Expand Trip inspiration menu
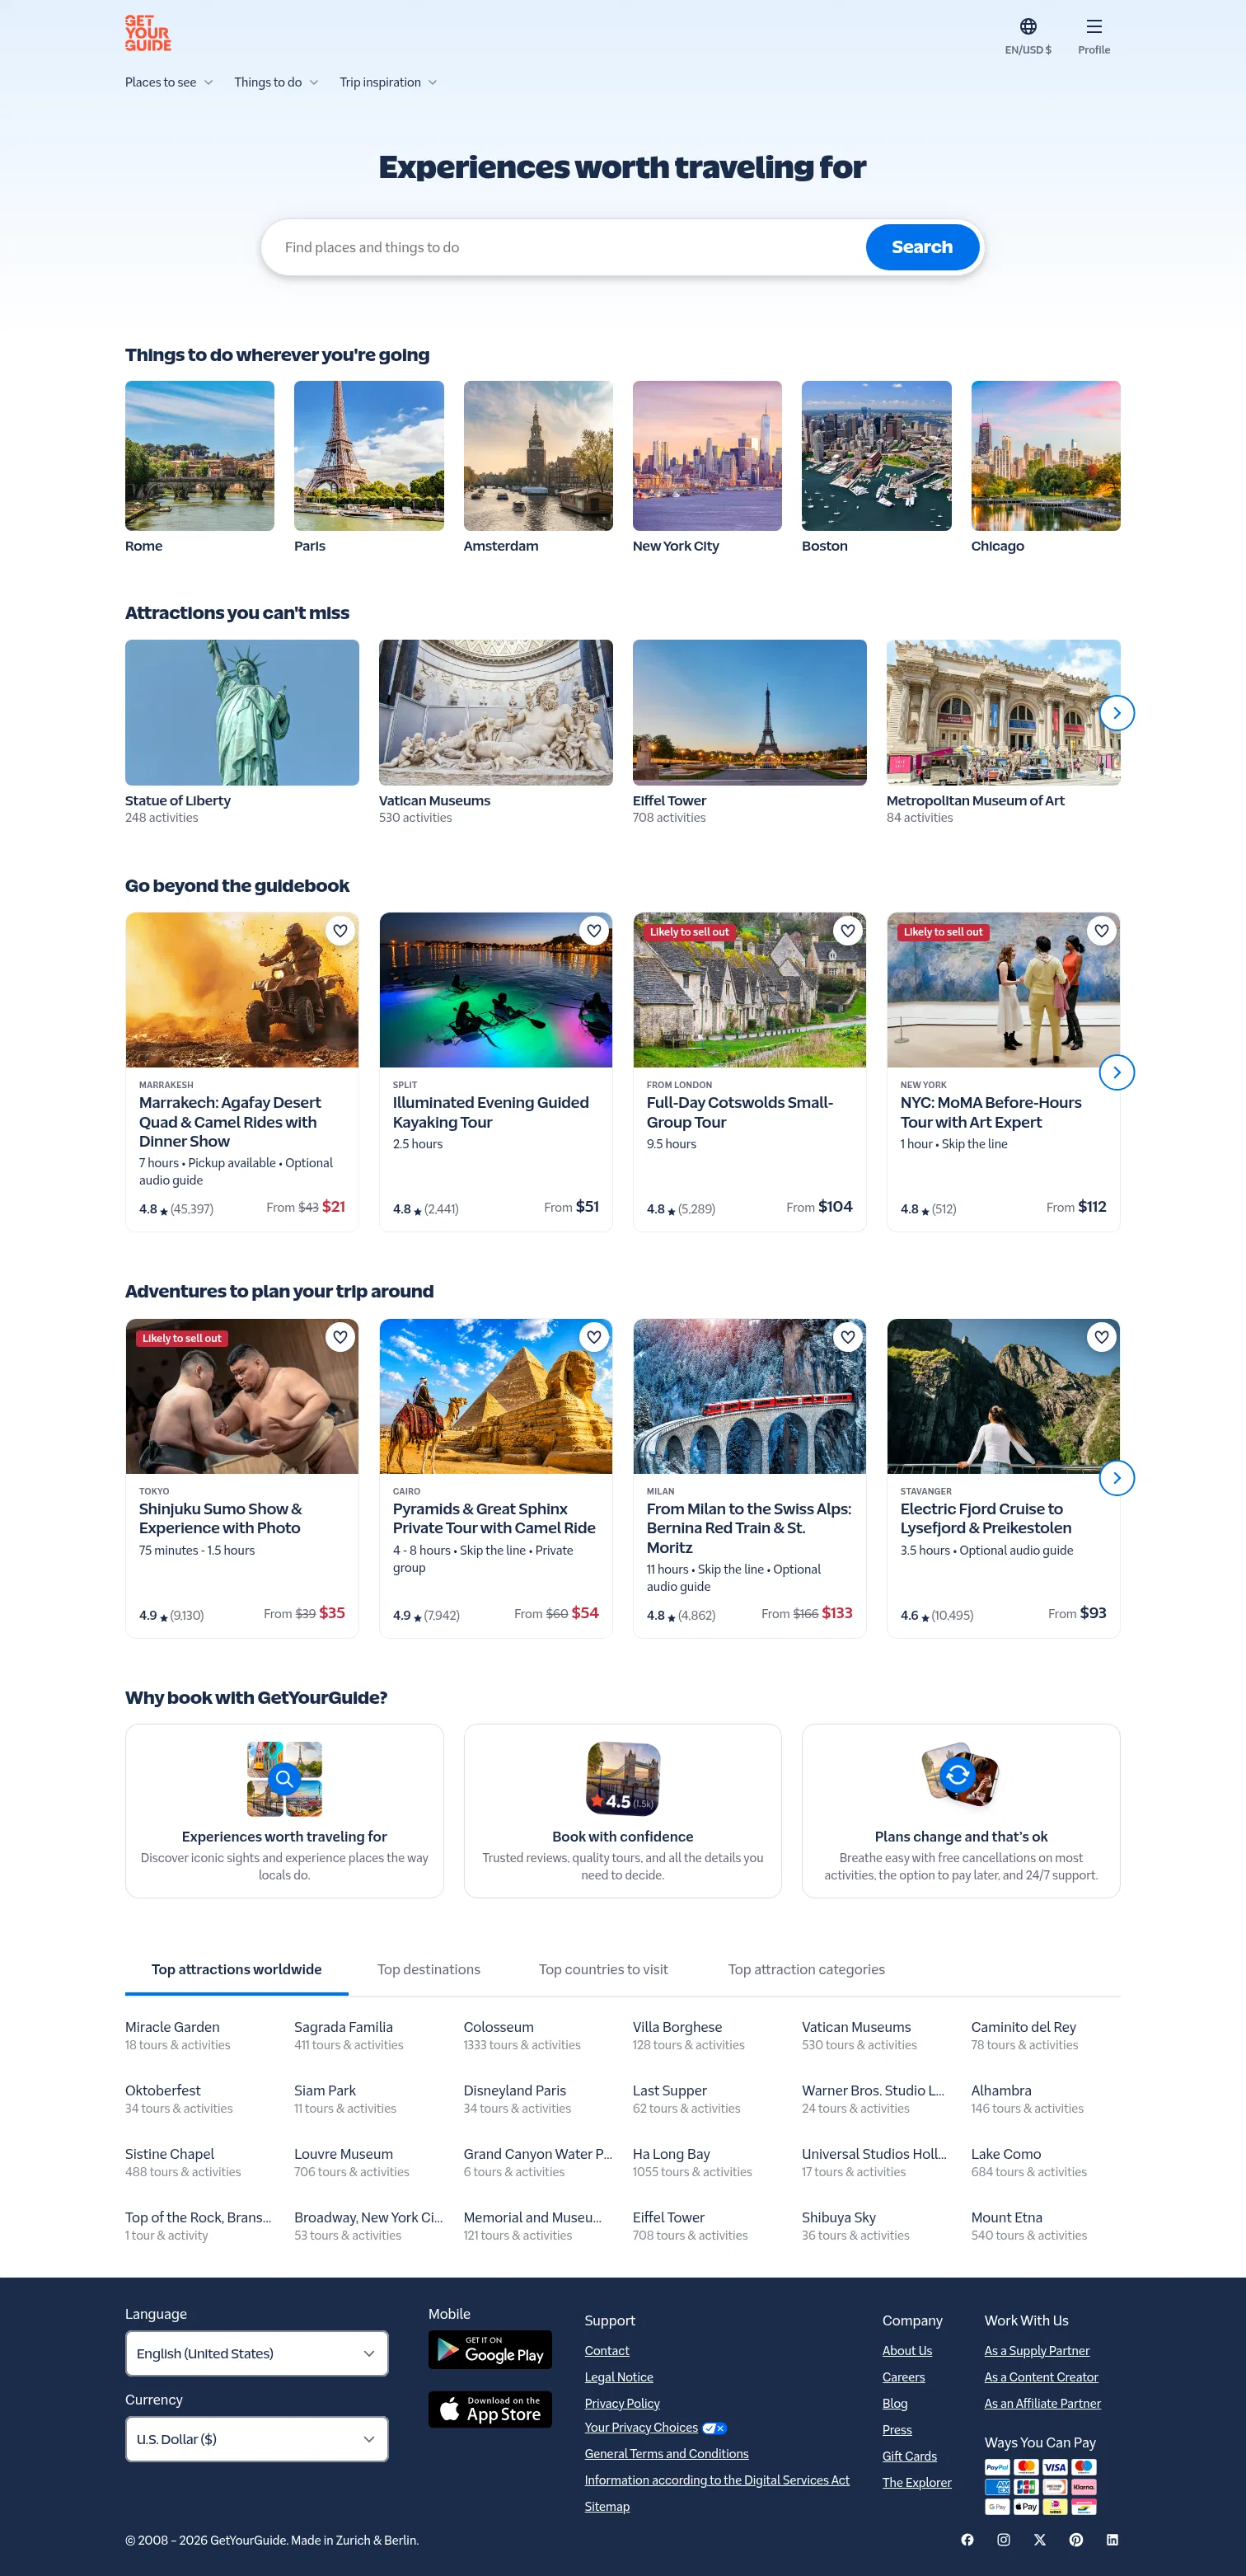 (x=388, y=82)
